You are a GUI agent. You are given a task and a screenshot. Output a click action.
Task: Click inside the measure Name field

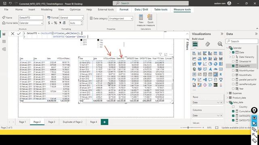(31, 18)
